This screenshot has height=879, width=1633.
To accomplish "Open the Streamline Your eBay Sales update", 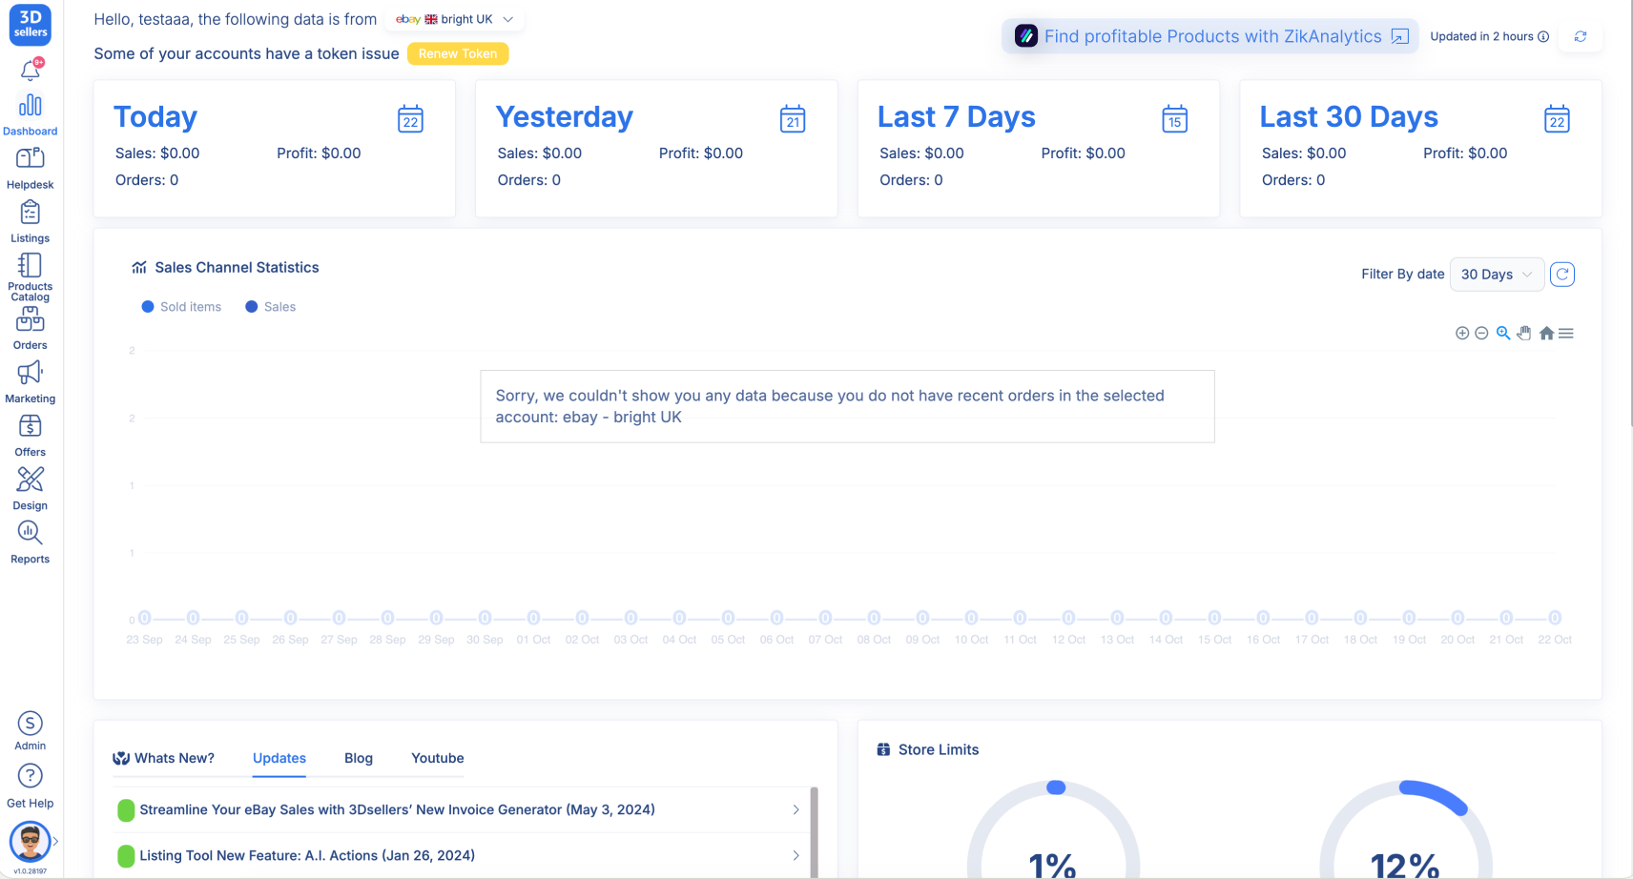I will tap(397, 809).
